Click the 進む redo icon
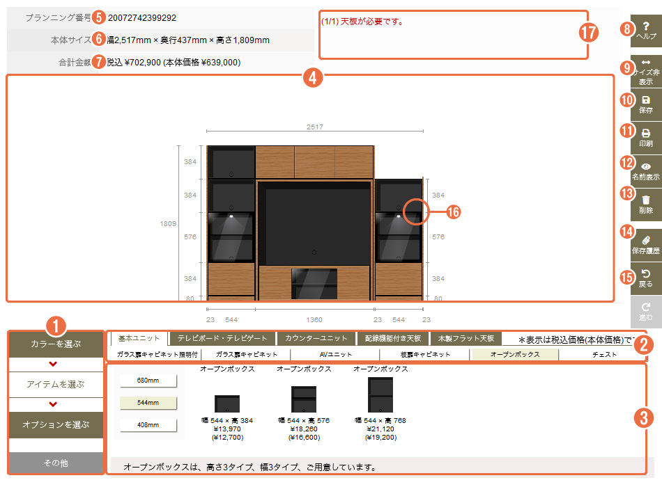 coord(646,312)
